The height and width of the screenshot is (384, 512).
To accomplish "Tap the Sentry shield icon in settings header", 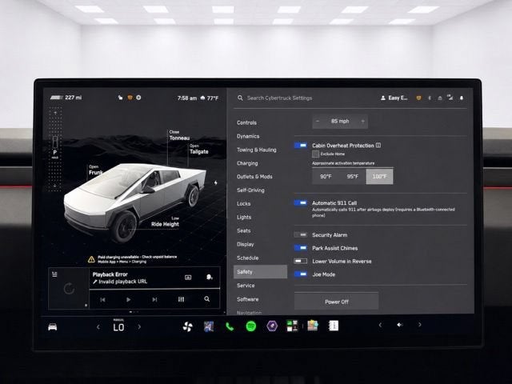I will [x=418, y=98].
